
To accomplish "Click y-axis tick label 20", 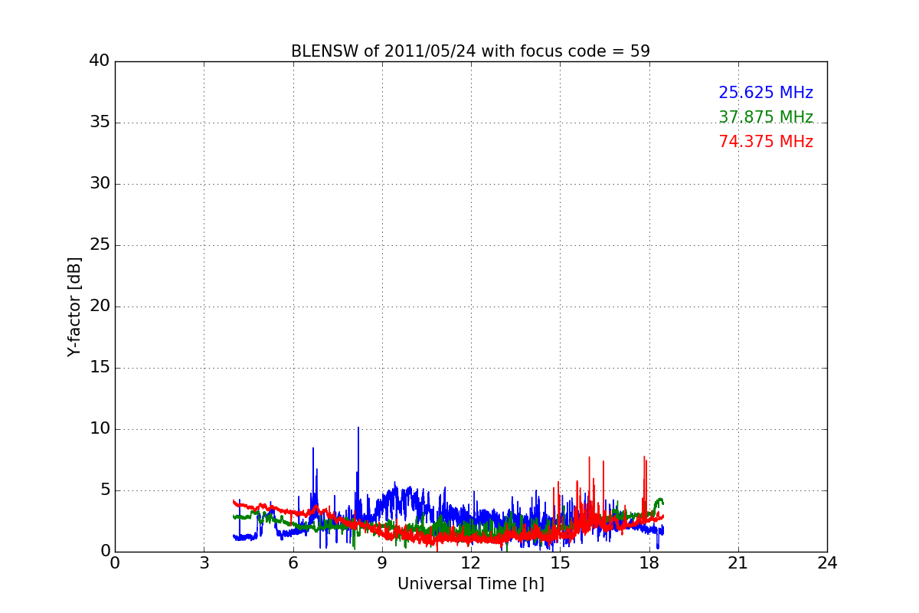I will [100, 306].
